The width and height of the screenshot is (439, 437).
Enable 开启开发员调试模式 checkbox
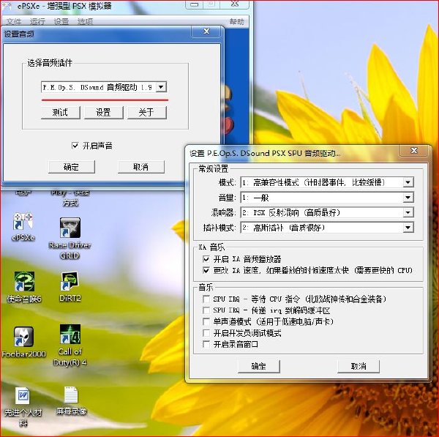(206, 333)
